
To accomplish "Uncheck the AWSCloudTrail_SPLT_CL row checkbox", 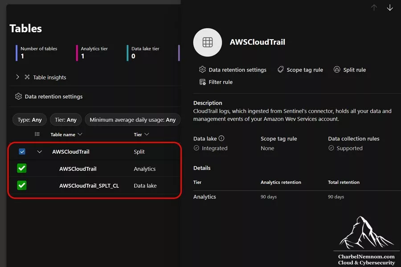I will tap(22, 185).
